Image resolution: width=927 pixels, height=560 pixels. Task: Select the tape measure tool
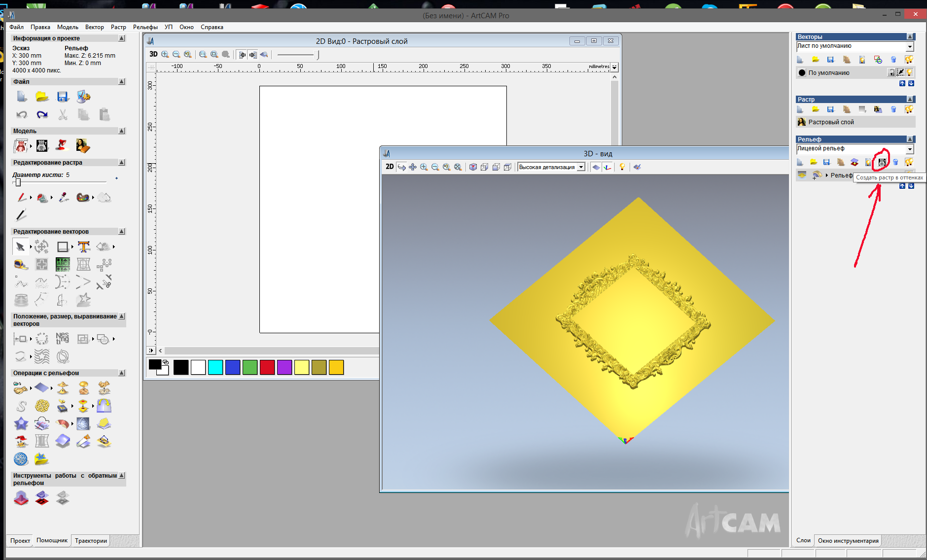[21, 265]
